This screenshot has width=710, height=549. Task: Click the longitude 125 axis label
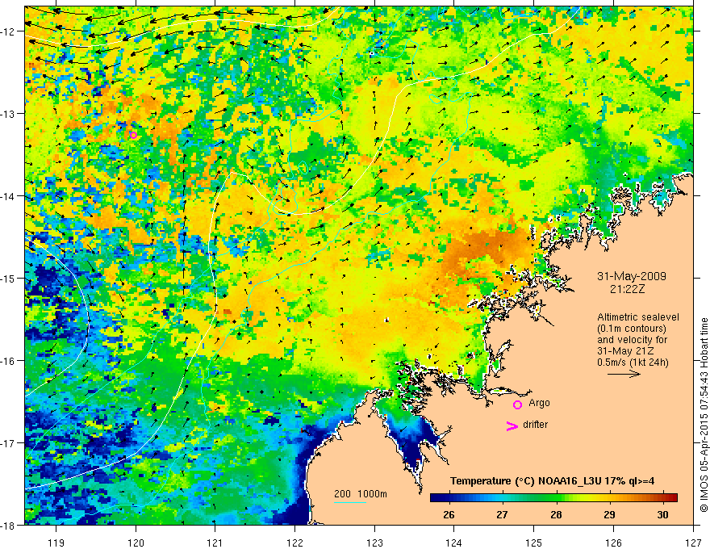[x=534, y=543]
